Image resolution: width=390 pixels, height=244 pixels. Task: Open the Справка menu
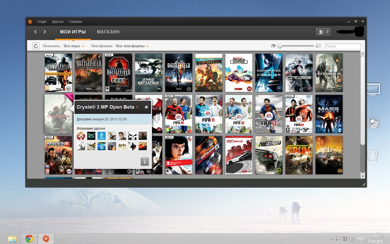(75, 22)
